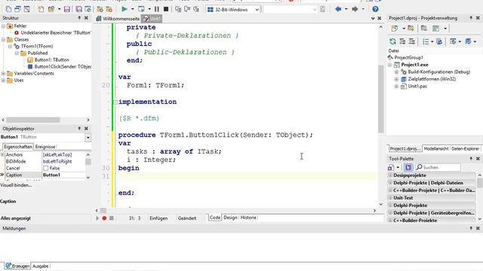Switch to the Ausgabe messages tab

(x=40, y=266)
